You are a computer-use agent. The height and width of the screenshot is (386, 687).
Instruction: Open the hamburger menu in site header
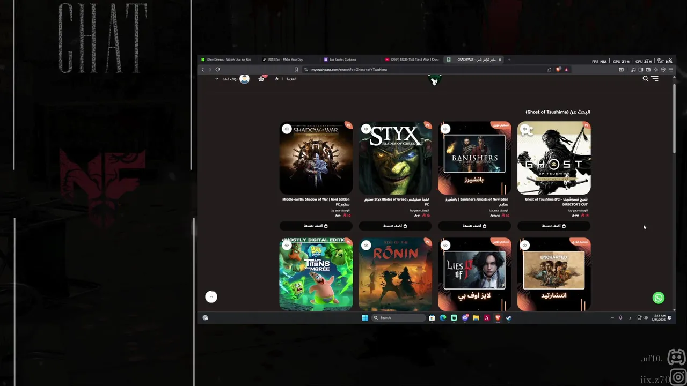[x=655, y=79]
